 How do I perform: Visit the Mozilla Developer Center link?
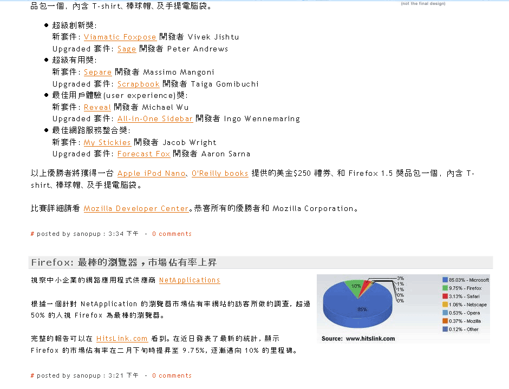click(136, 208)
